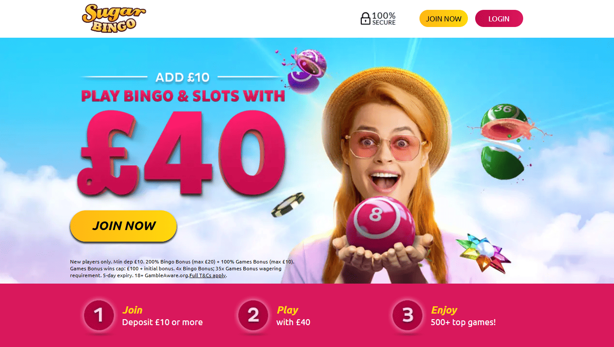Click the step 1 number circle
The image size is (614, 347).
coord(99,316)
